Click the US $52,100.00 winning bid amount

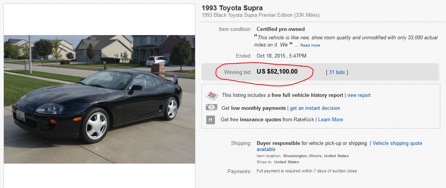point(277,71)
